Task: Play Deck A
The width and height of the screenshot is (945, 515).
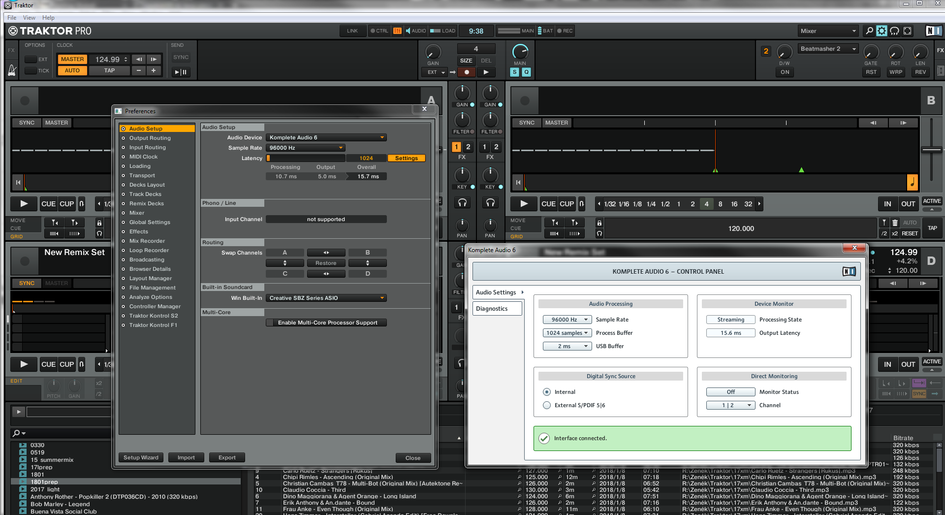Action: pyautogui.click(x=24, y=204)
